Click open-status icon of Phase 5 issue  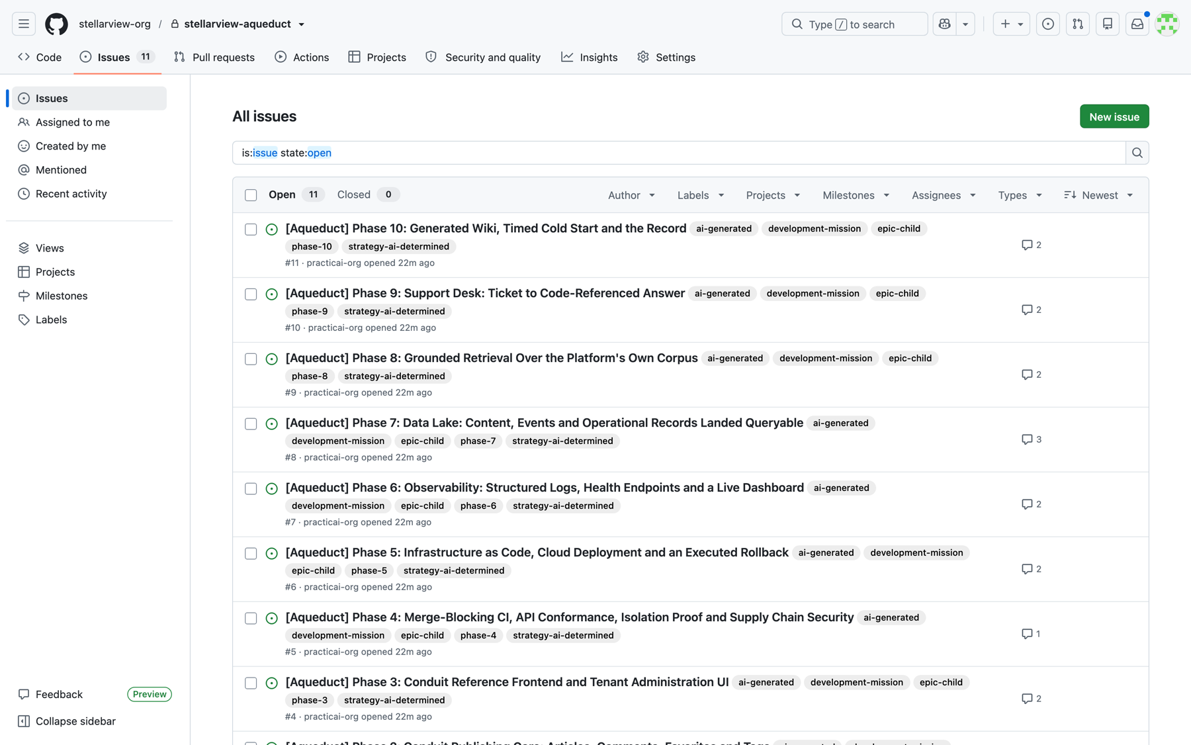(x=271, y=554)
